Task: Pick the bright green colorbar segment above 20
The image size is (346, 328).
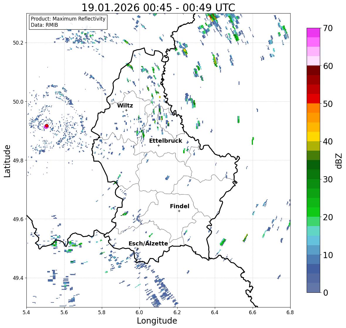Action: pyautogui.click(x=313, y=212)
